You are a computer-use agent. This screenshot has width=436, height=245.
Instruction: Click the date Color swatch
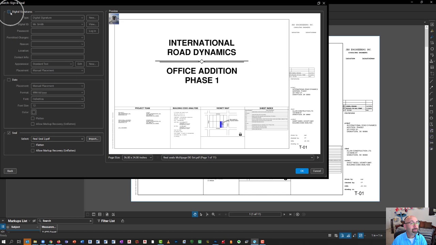pyautogui.click(x=34, y=112)
